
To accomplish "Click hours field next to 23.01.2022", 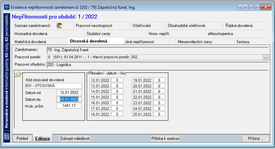I will tap(159, 103).
